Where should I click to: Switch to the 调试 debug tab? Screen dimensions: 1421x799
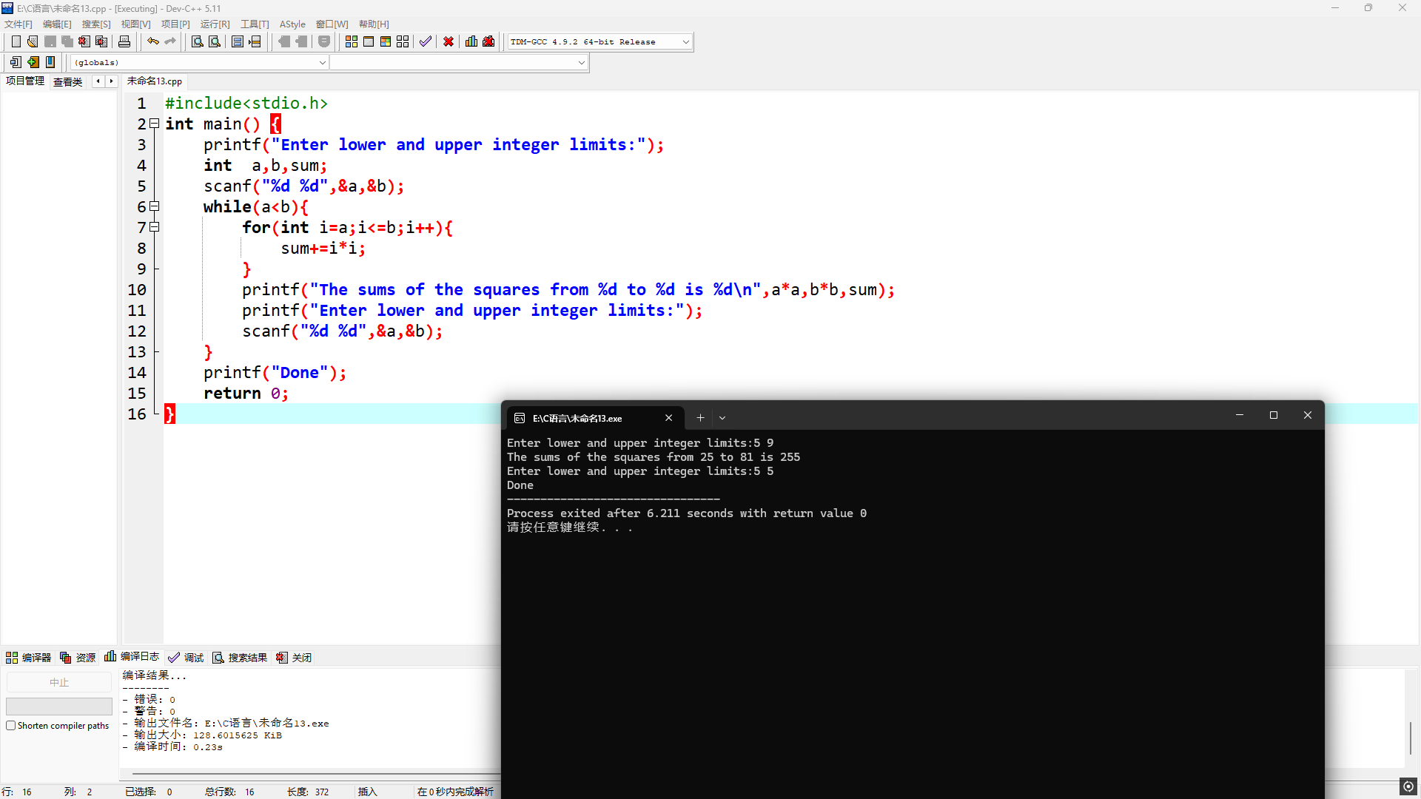[x=187, y=657]
